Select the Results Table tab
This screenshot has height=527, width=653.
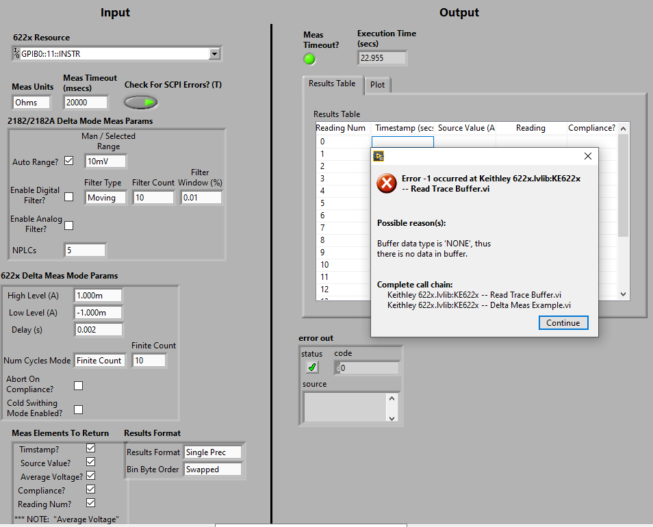332,83
